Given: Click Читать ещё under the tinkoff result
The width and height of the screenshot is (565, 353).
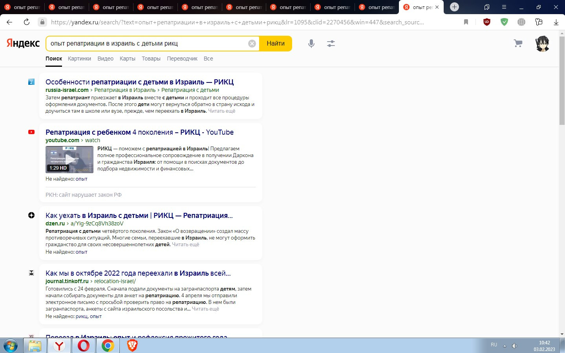Looking at the screenshot, I should [205, 309].
